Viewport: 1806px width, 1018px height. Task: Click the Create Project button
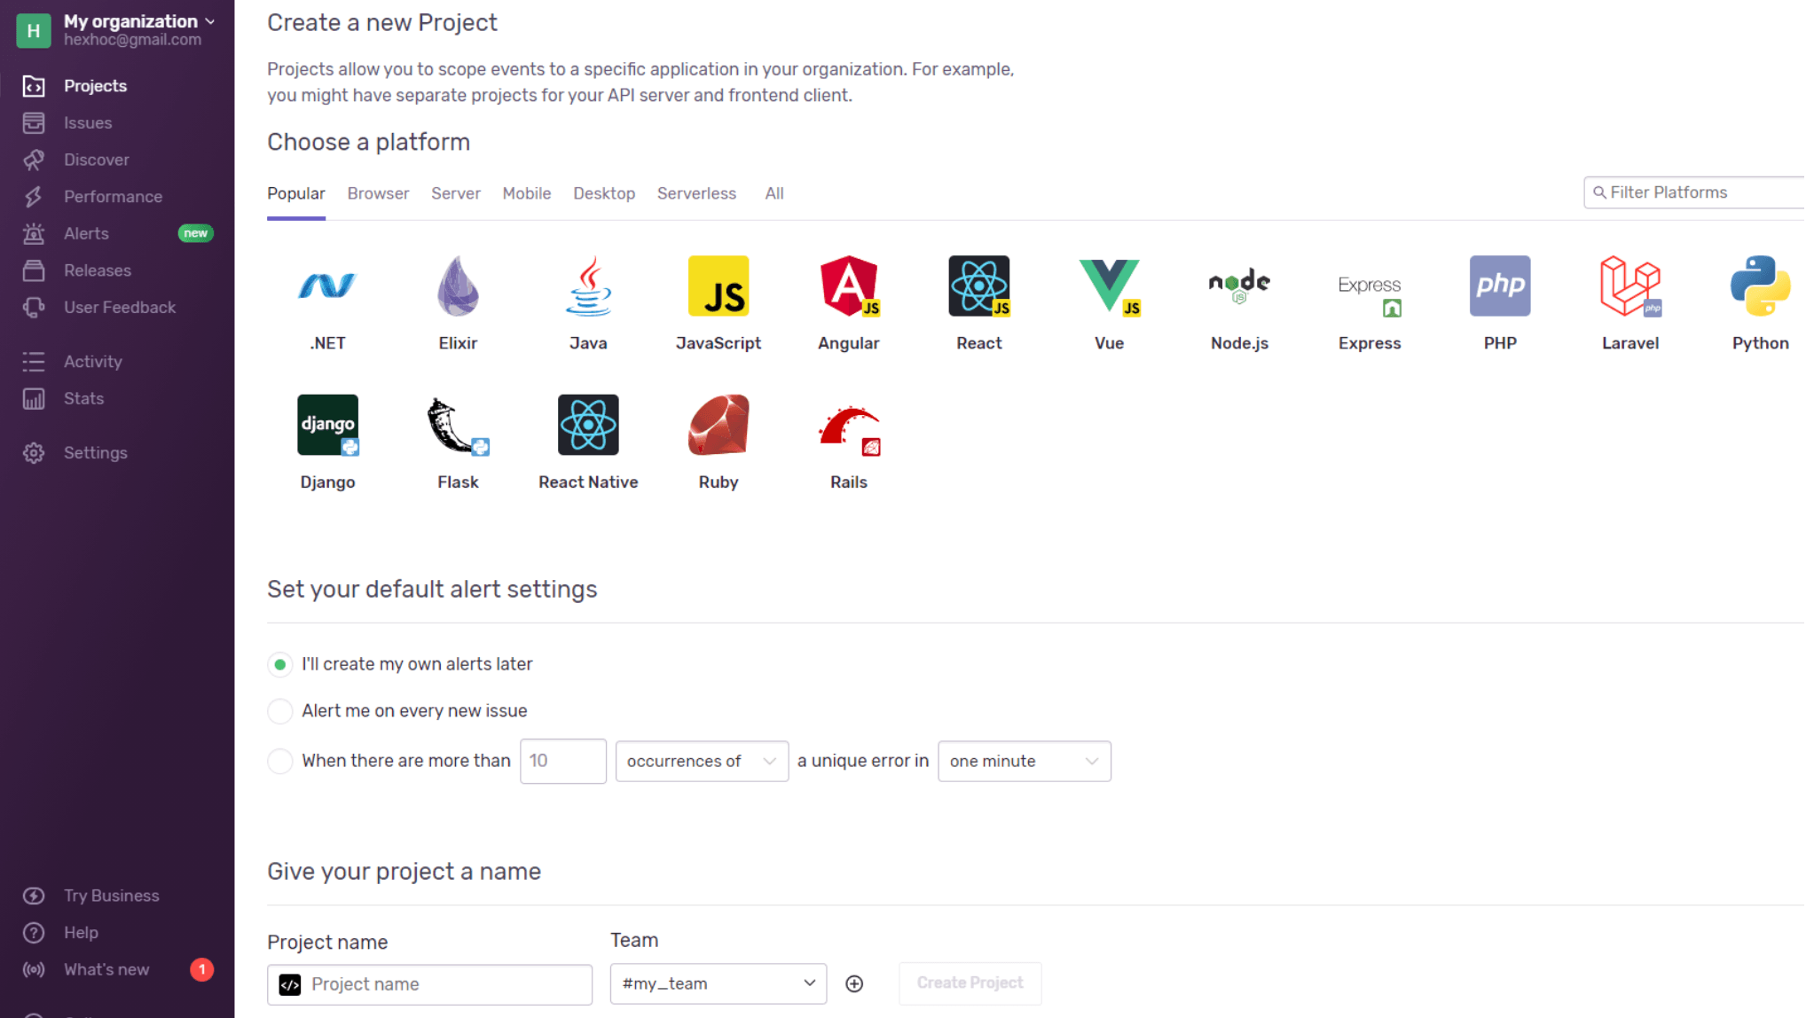(x=970, y=983)
